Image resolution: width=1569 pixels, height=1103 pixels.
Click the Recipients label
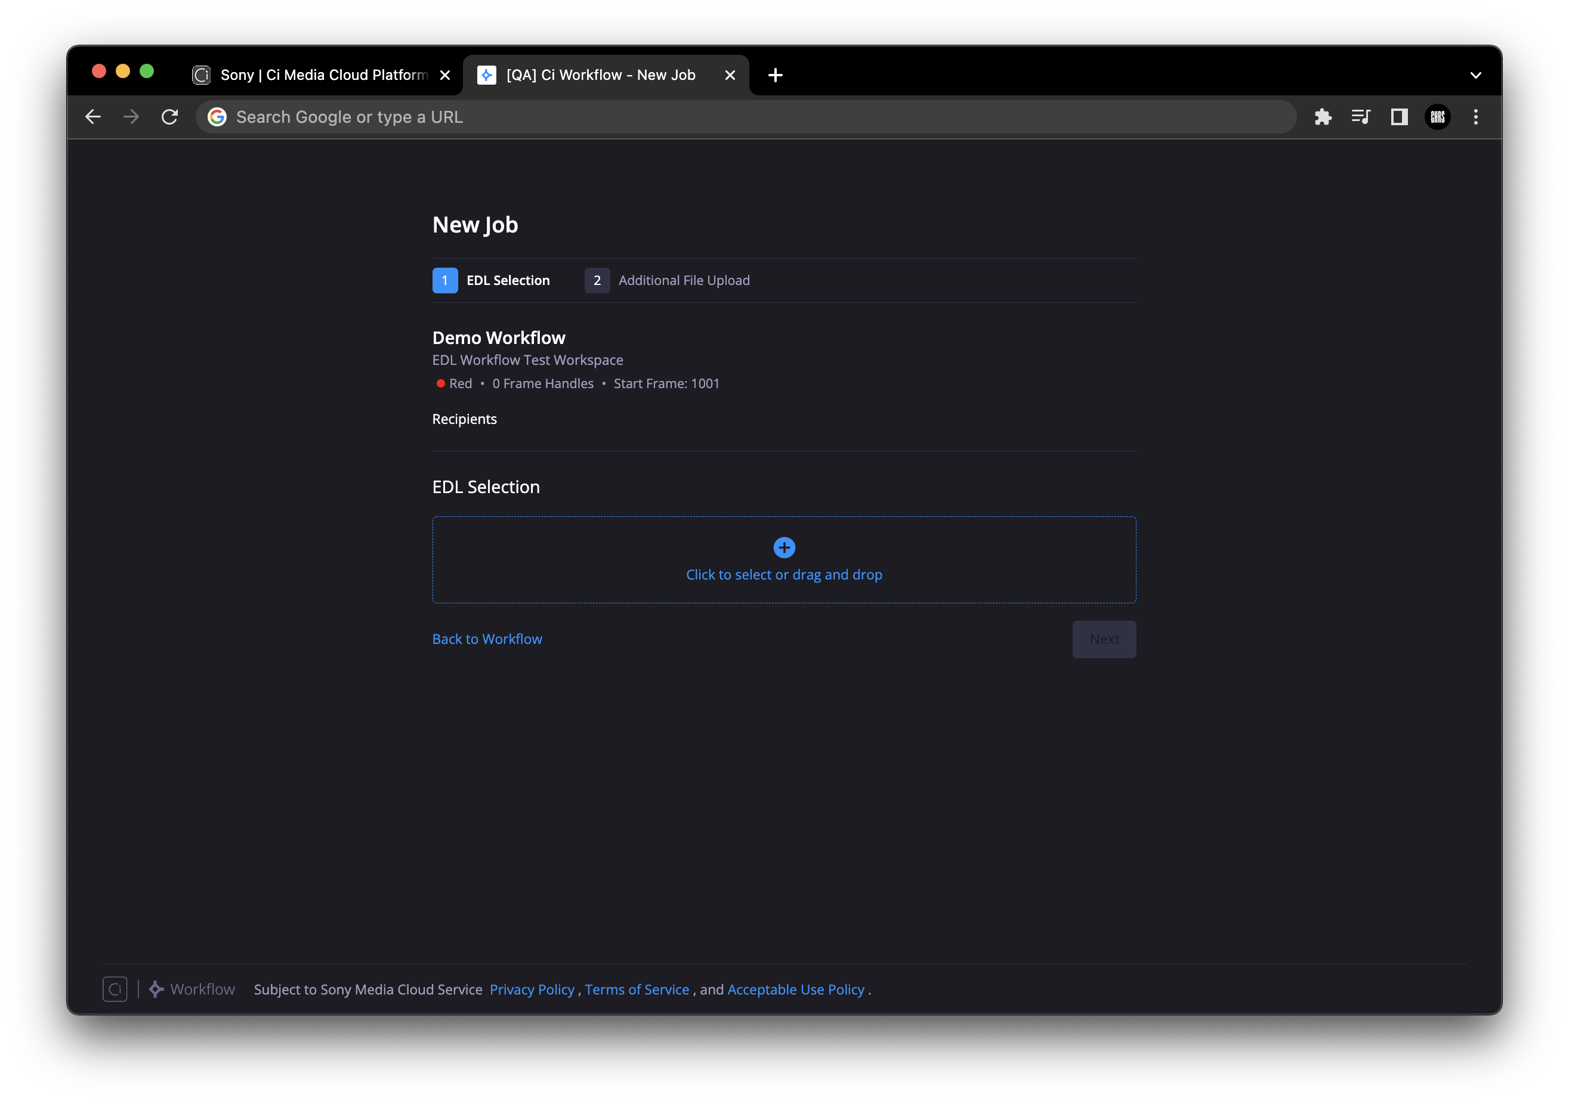point(465,419)
